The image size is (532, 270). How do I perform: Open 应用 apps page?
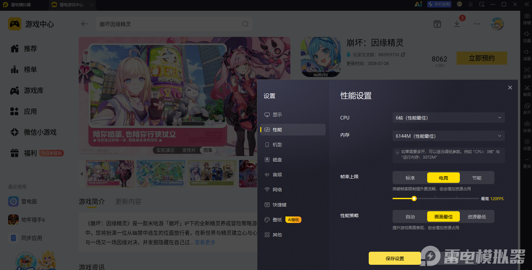[24, 111]
